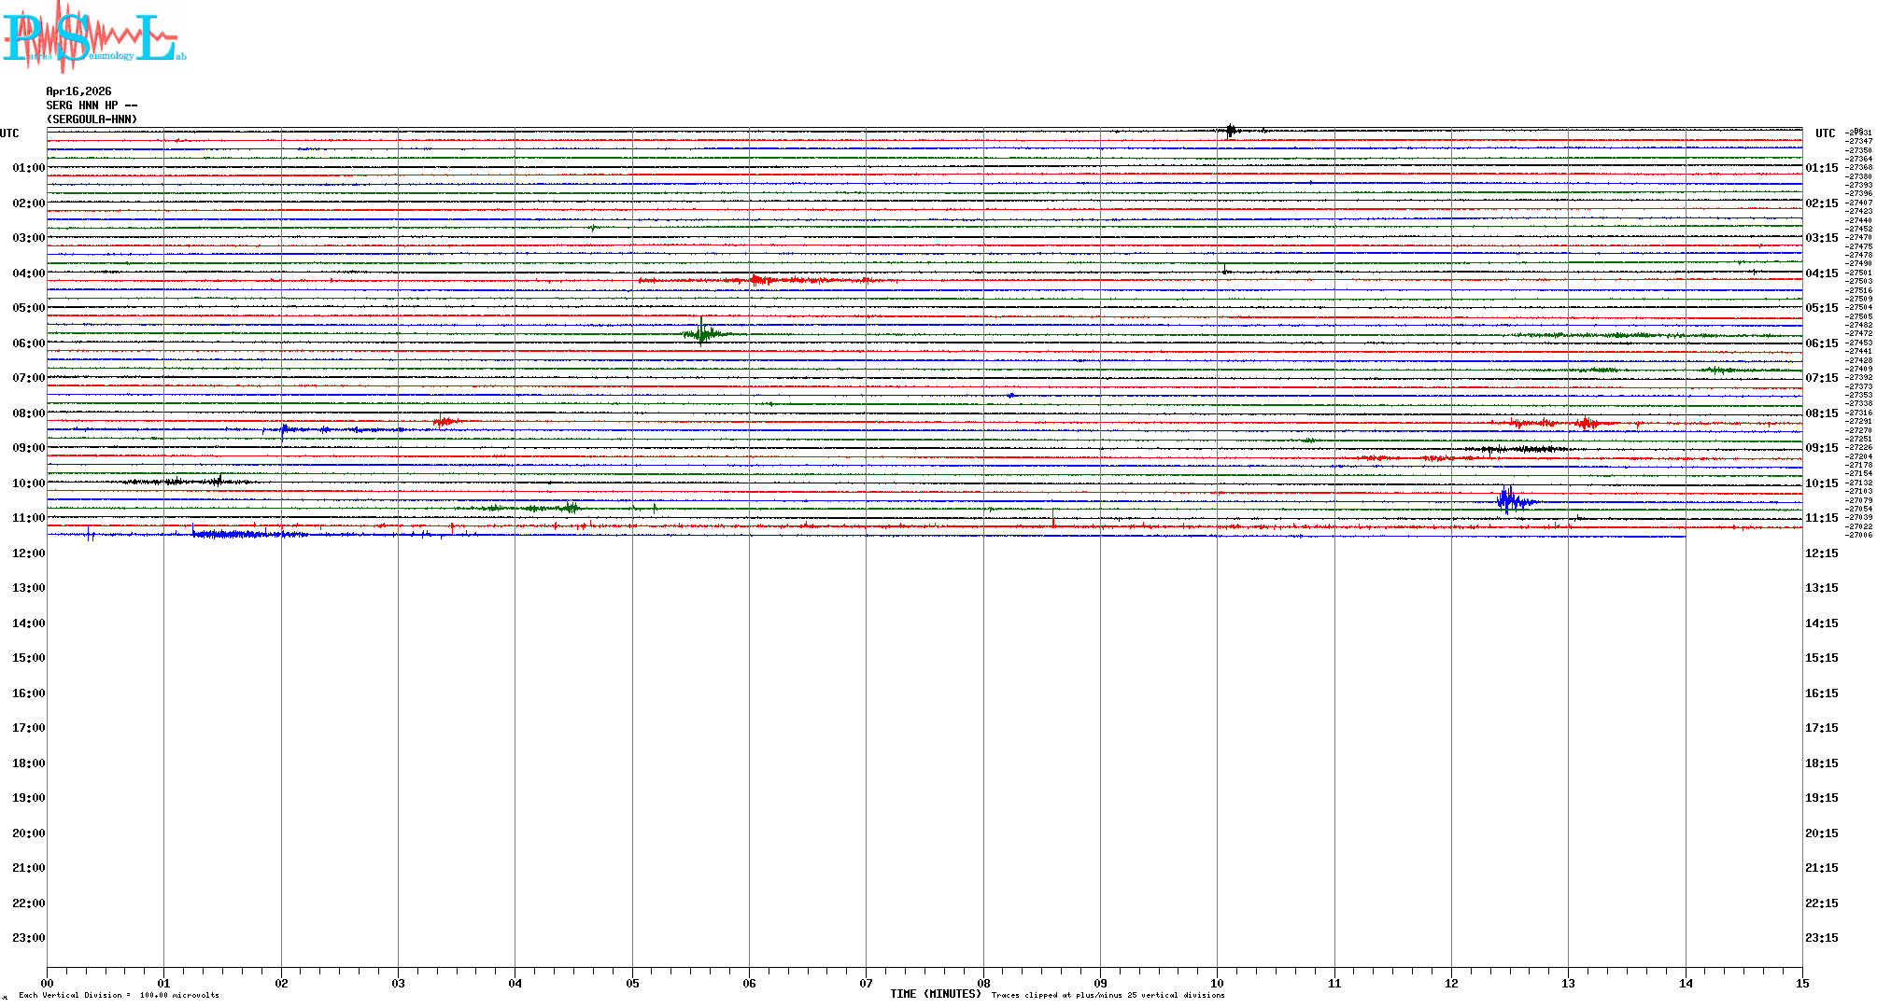Click the PSL Seismology Lab logo
The image size is (1877, 1008).
(x=93, y=37)
